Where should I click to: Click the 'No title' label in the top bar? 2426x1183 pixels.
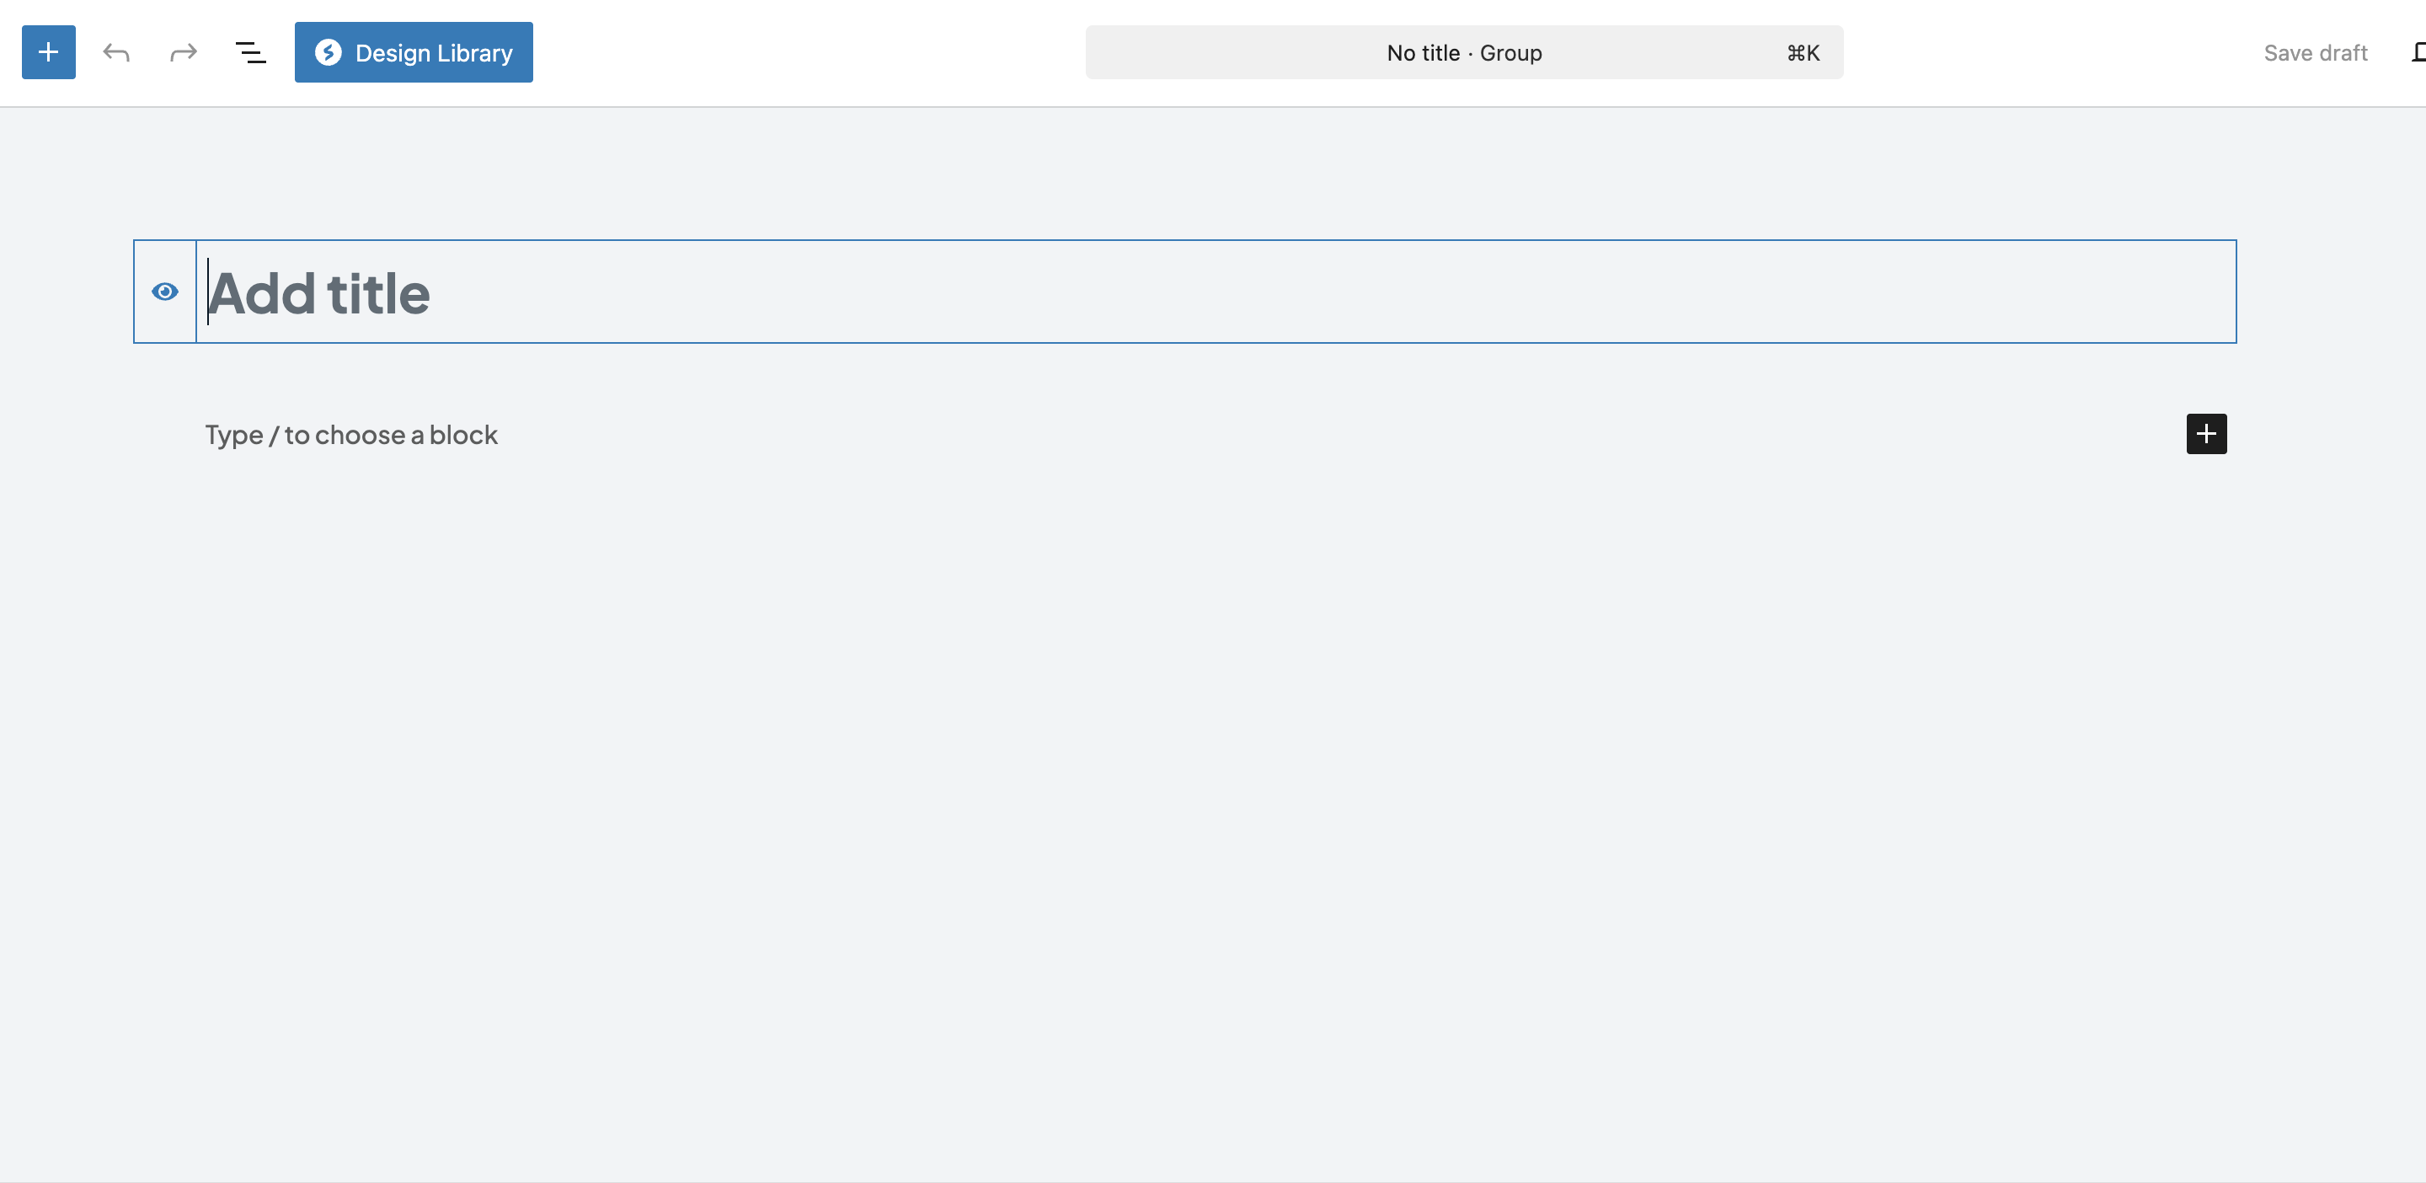coord(1421,53)
